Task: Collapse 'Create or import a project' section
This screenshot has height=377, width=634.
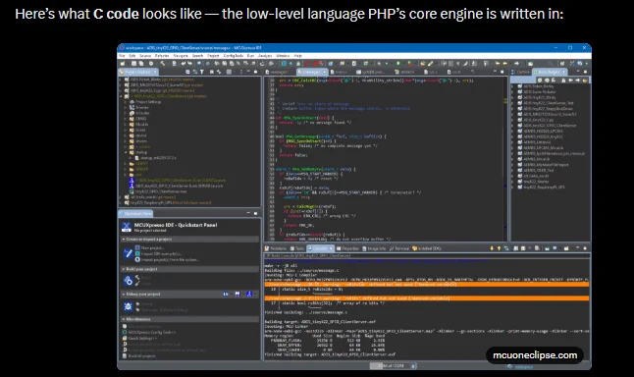Action: (x=123, y=240)
